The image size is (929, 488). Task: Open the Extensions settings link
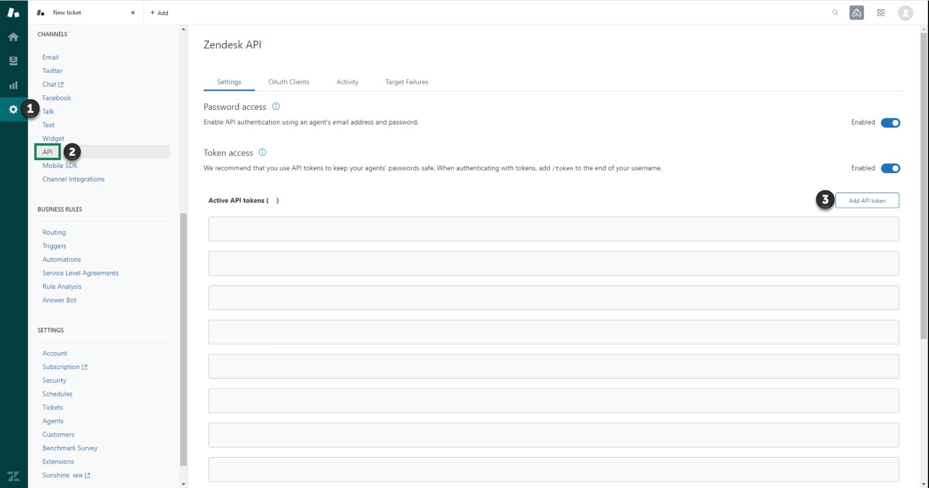[x=58, y=461]
